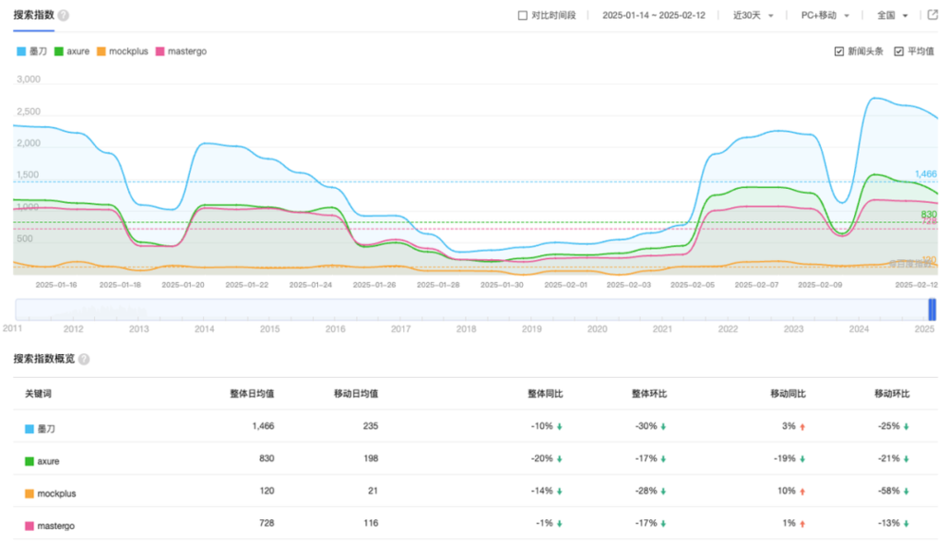Enable the 对比时间段 checkbox
This screenshot has height=543, width=949.
tap(522, 16)
